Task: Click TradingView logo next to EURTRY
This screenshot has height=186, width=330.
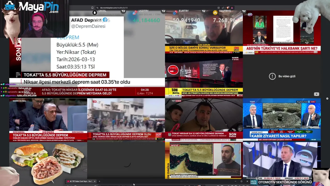Action: pos(204,11)
